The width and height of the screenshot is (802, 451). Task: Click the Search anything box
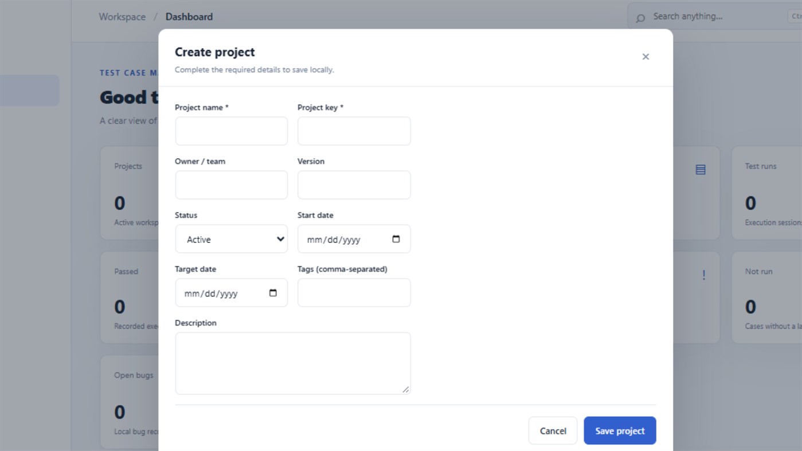tap(715, 17)
